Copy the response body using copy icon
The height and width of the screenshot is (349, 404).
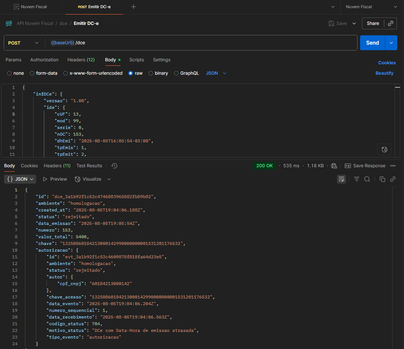coord(382,179)
